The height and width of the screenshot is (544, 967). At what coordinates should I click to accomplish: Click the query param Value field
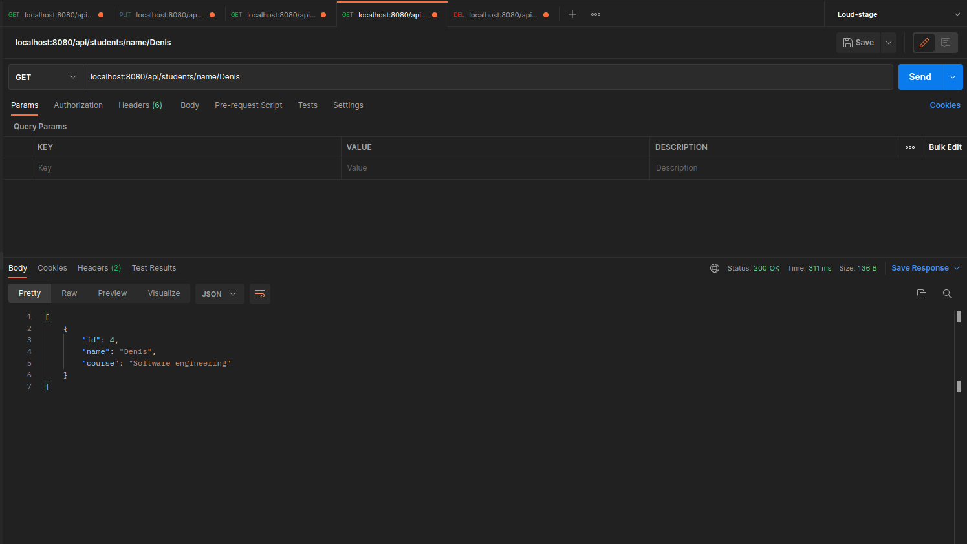495,168
